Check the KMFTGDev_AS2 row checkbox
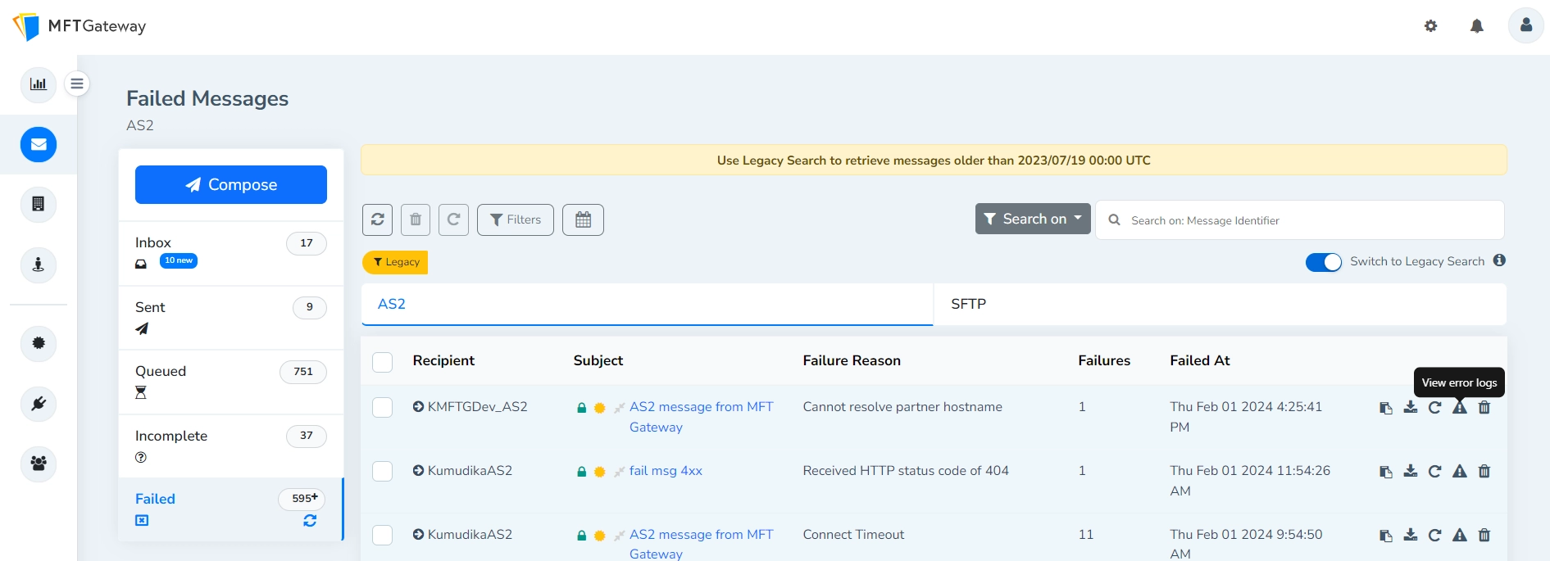 click(383, 407)
